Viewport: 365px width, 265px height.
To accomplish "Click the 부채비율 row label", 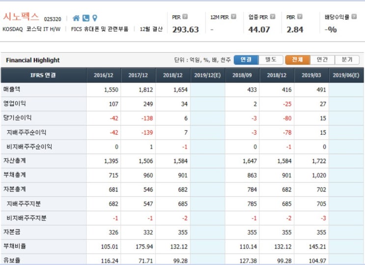I will coord(14,246).
